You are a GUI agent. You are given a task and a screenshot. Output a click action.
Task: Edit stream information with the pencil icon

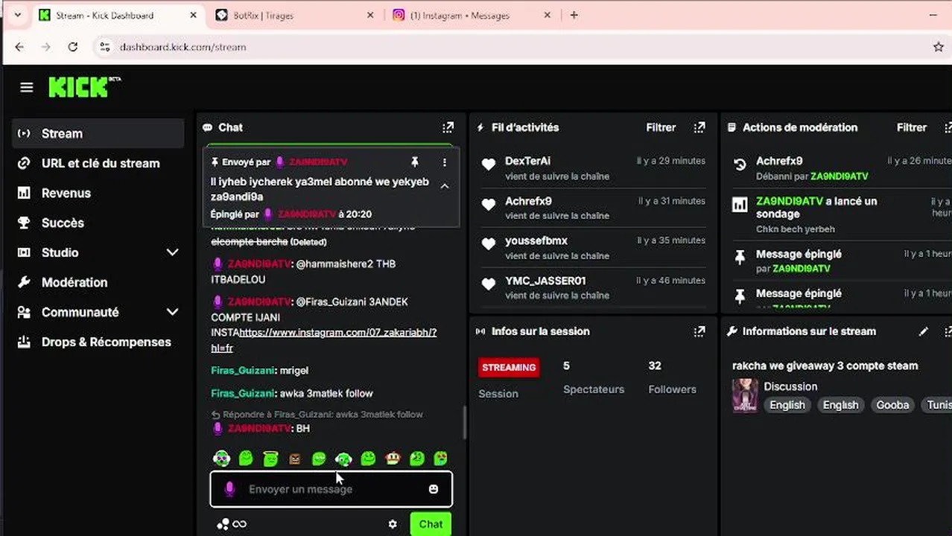click(924, 331)
